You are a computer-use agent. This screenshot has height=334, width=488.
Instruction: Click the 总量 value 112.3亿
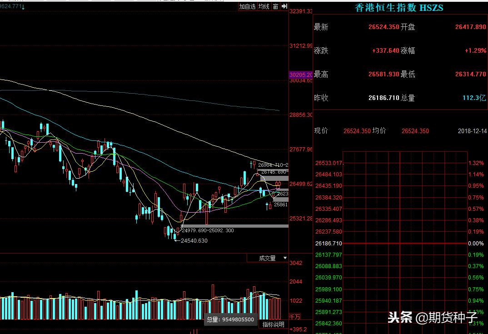coord(474,98)
